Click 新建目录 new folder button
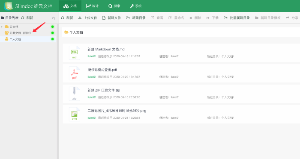Viewport: 300px width, 159px height. pyautogui.click(x=136, y=18)
